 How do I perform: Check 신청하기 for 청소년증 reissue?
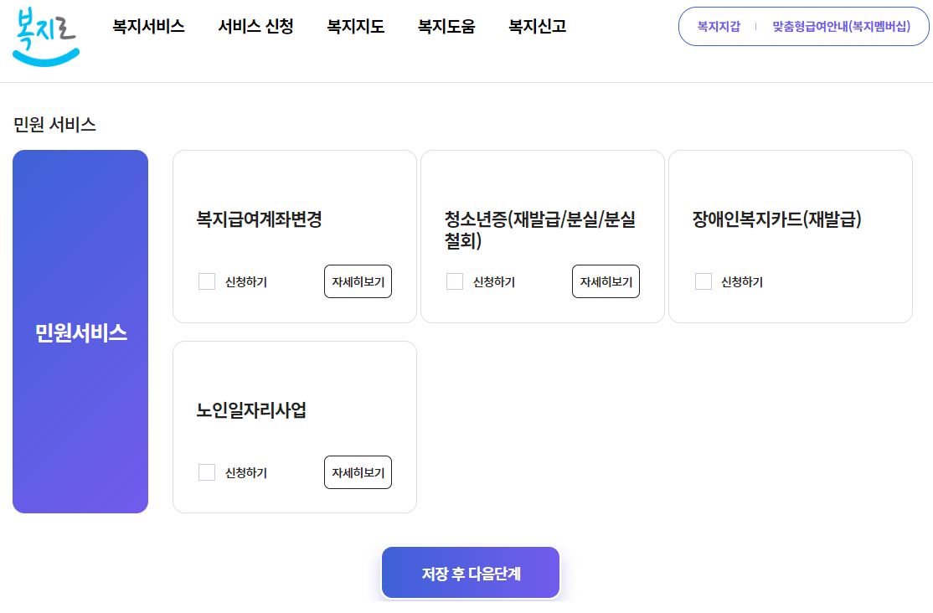(x=454, y=281)
